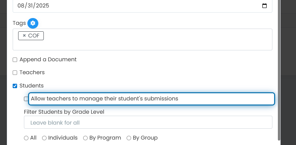Pick the By Group radio option
Screen dimensions: 296x145
click(129, 138)
